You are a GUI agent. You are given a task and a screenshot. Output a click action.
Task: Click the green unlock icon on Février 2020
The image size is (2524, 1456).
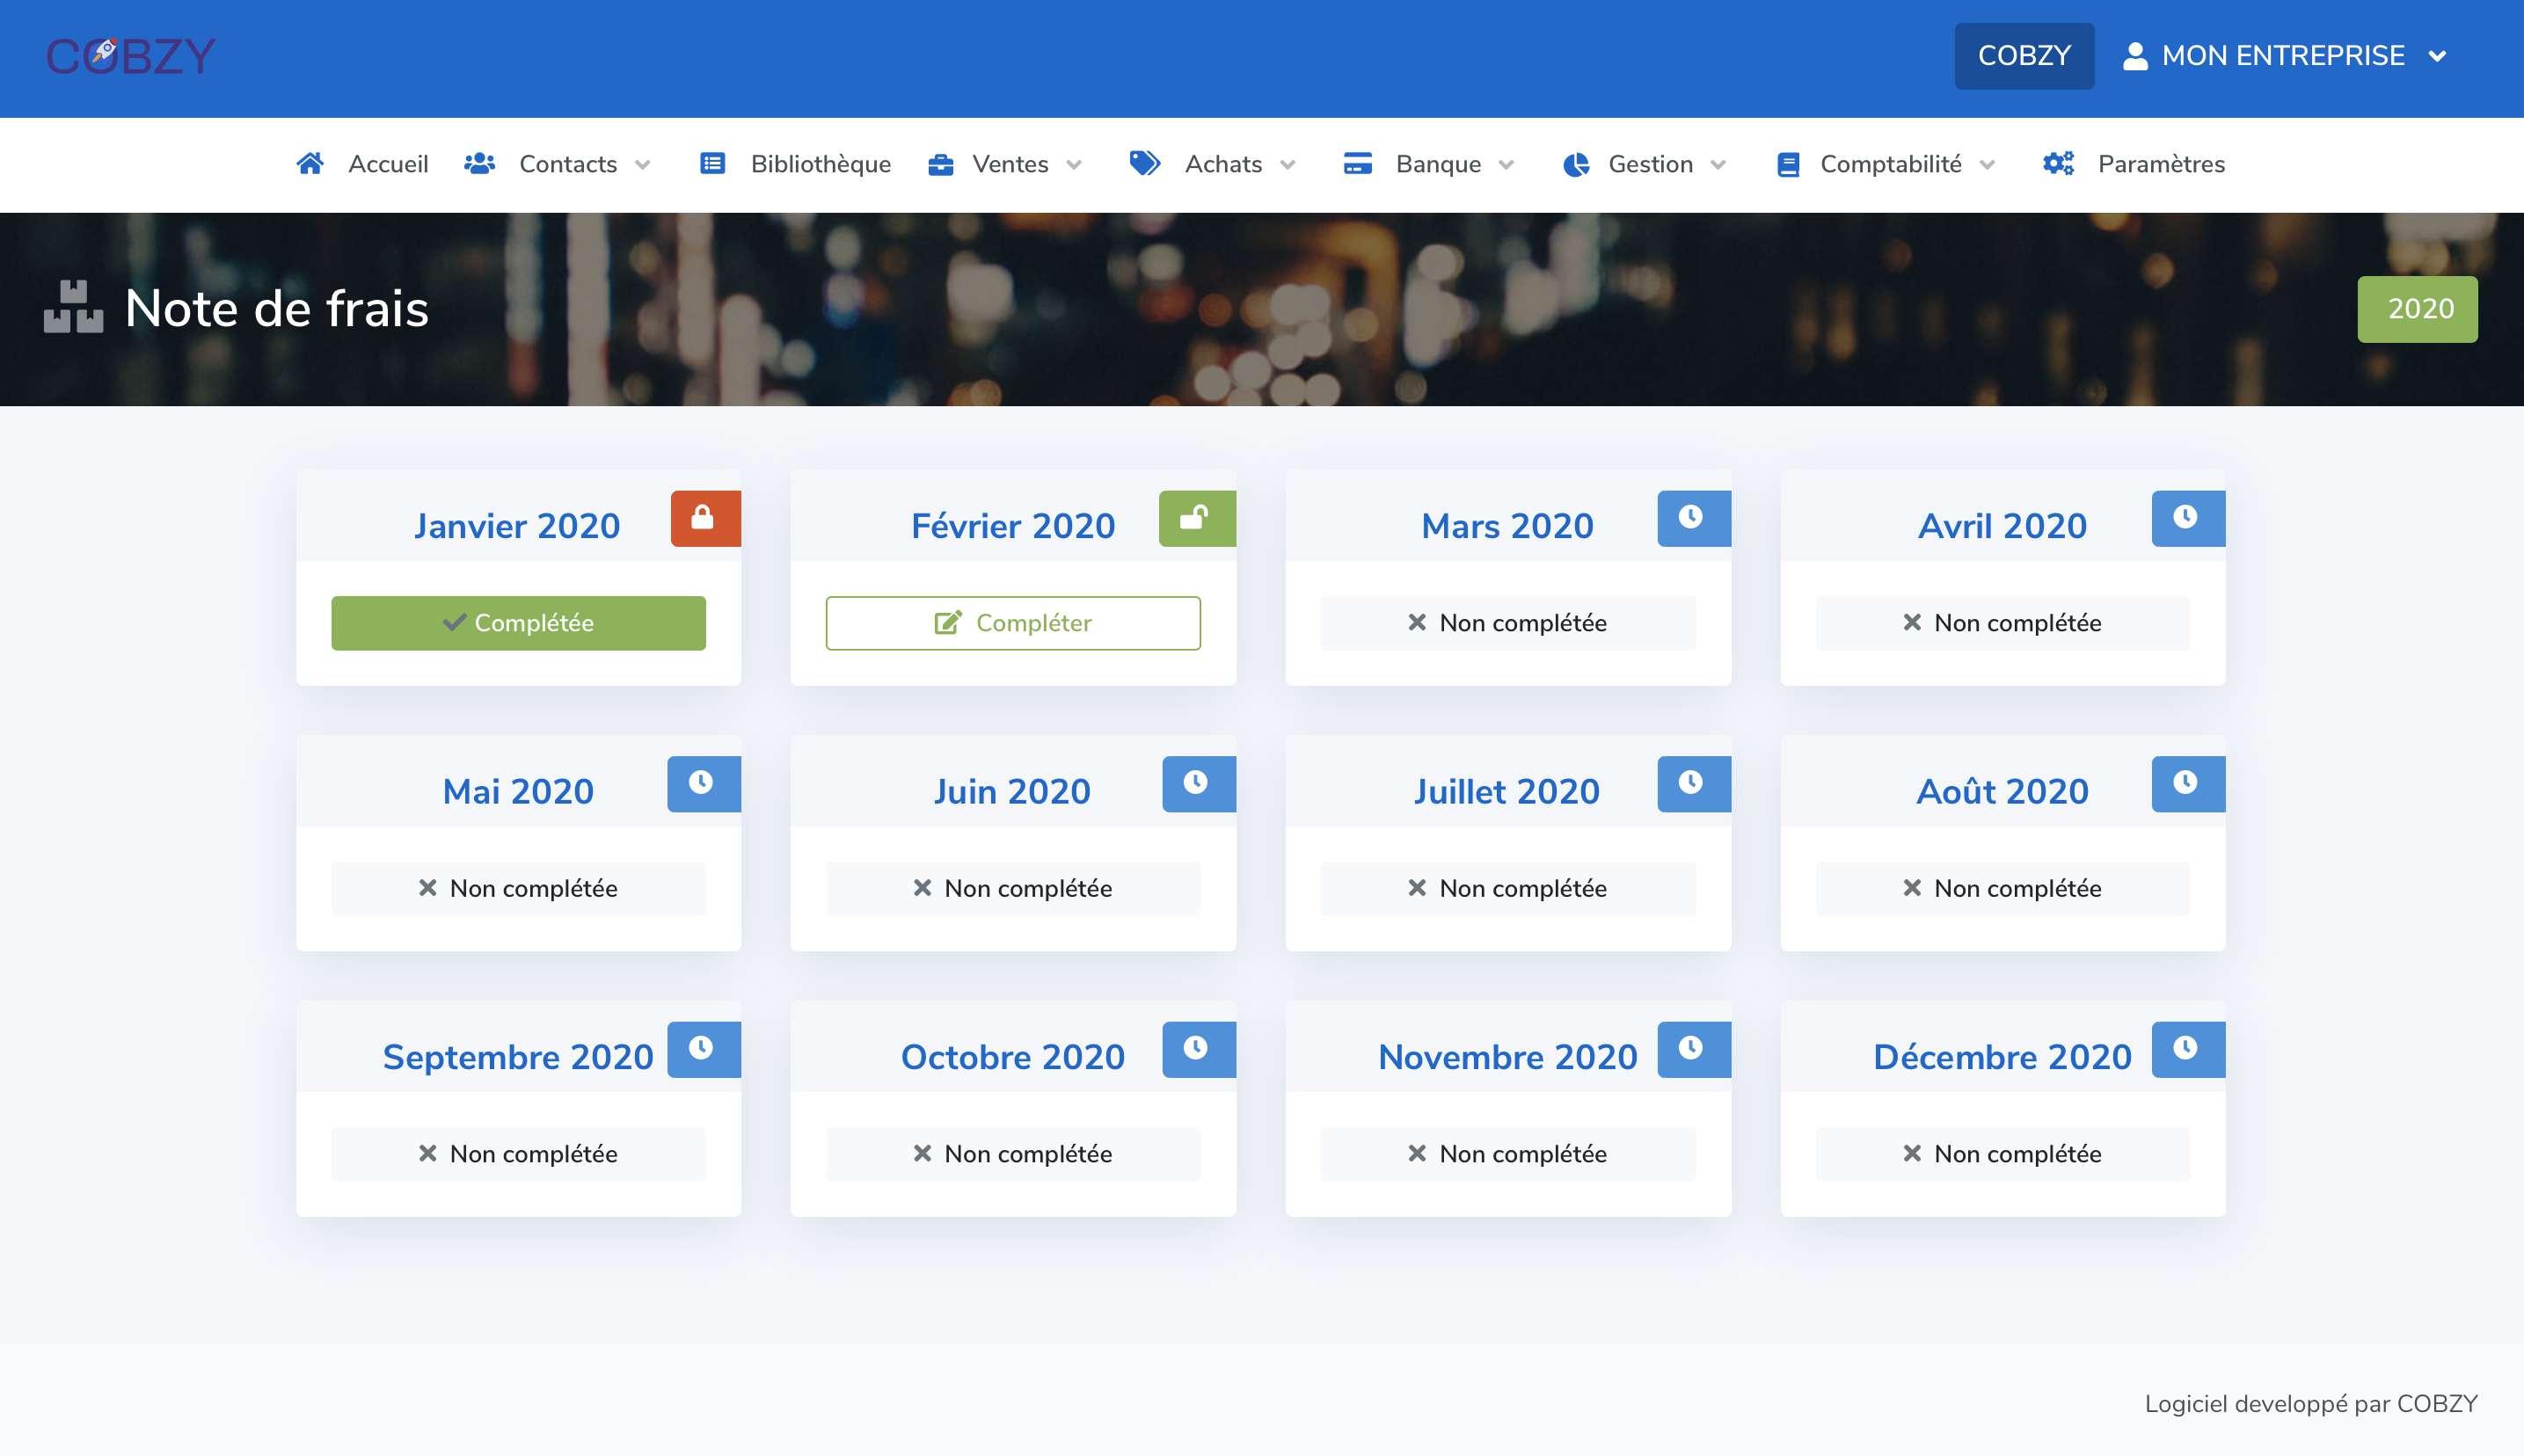pyautogui.click(x=1196, y=518)
